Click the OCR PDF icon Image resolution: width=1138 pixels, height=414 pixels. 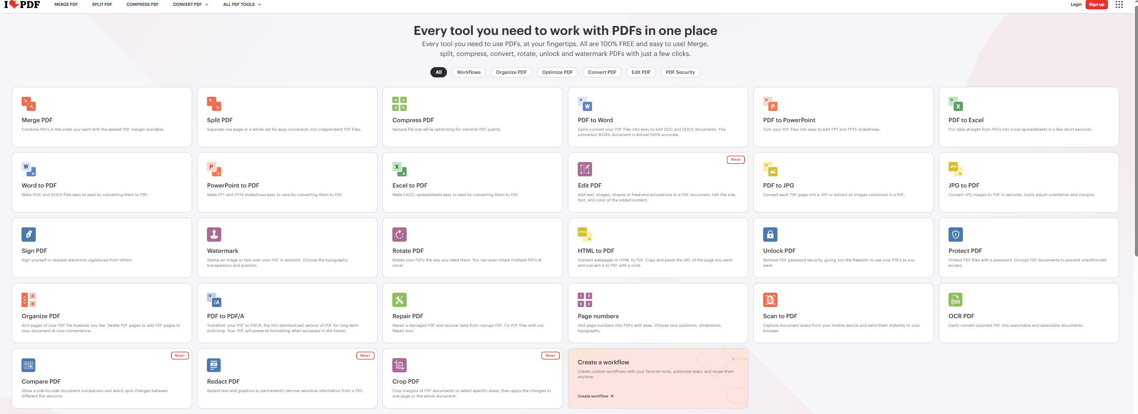pos(955,300)
